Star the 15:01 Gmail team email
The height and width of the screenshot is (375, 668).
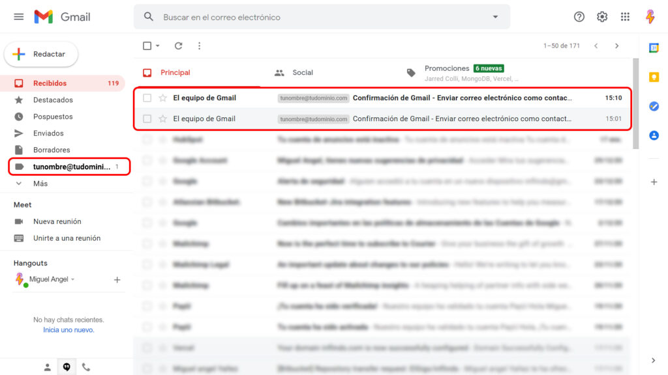162,119
